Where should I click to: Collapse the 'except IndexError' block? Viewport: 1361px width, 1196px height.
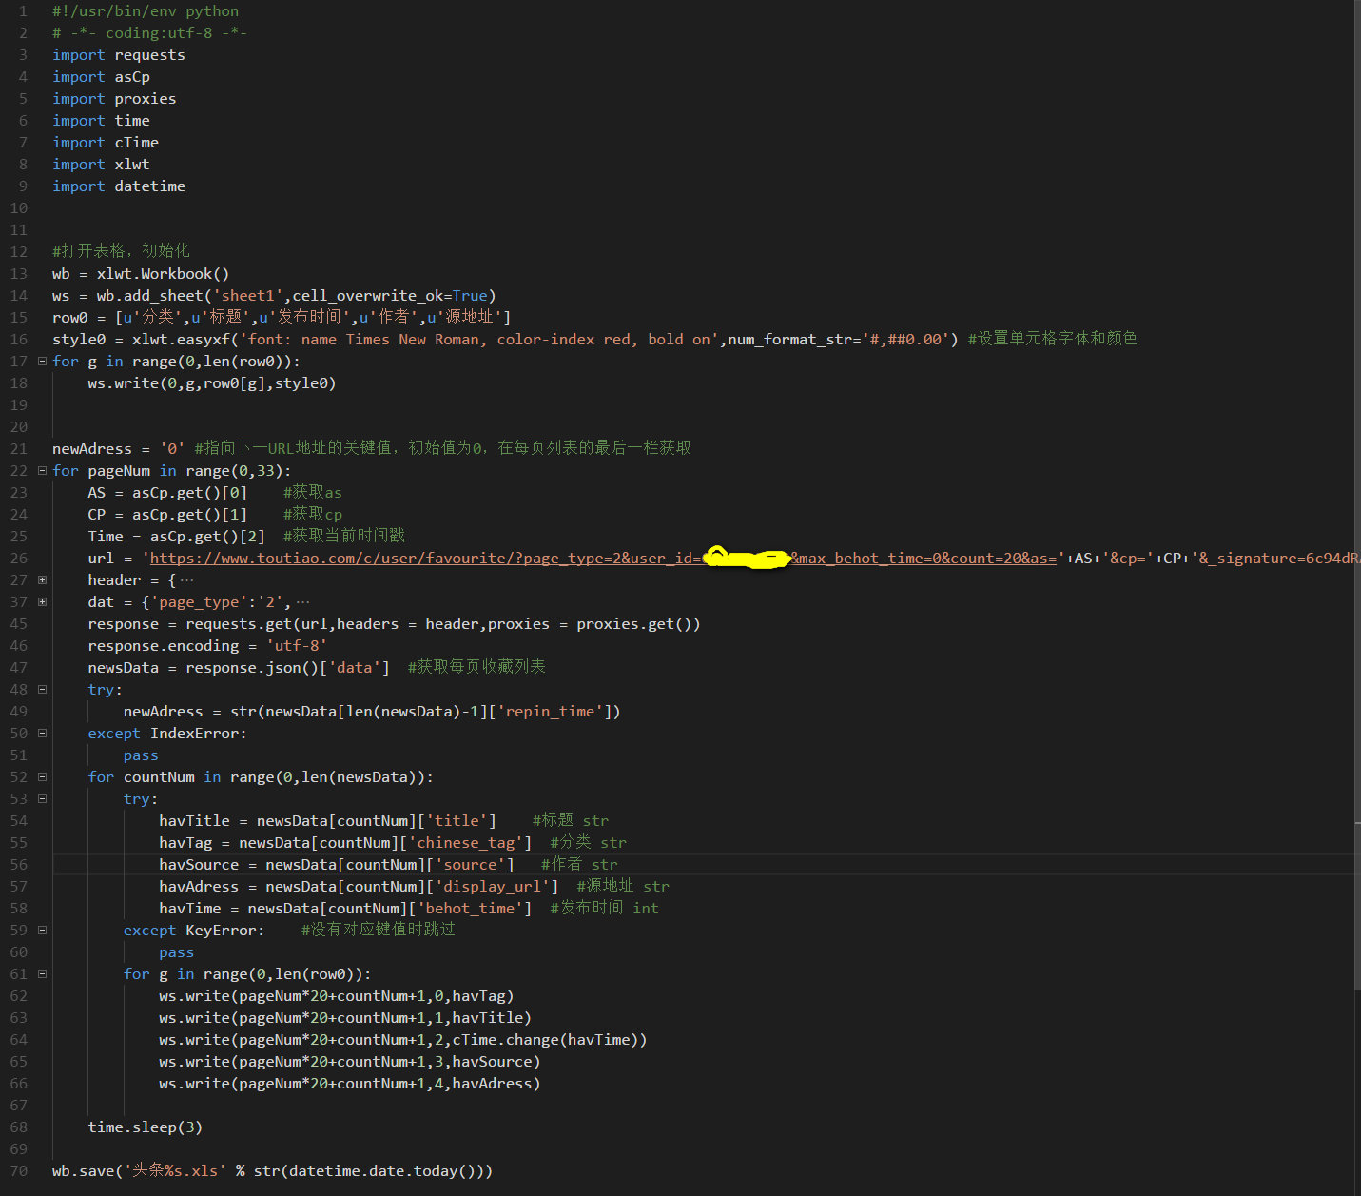42,734
